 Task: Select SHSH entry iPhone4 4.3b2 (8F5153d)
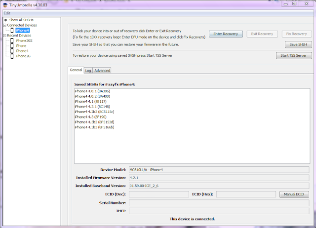(x=94, y=122)
